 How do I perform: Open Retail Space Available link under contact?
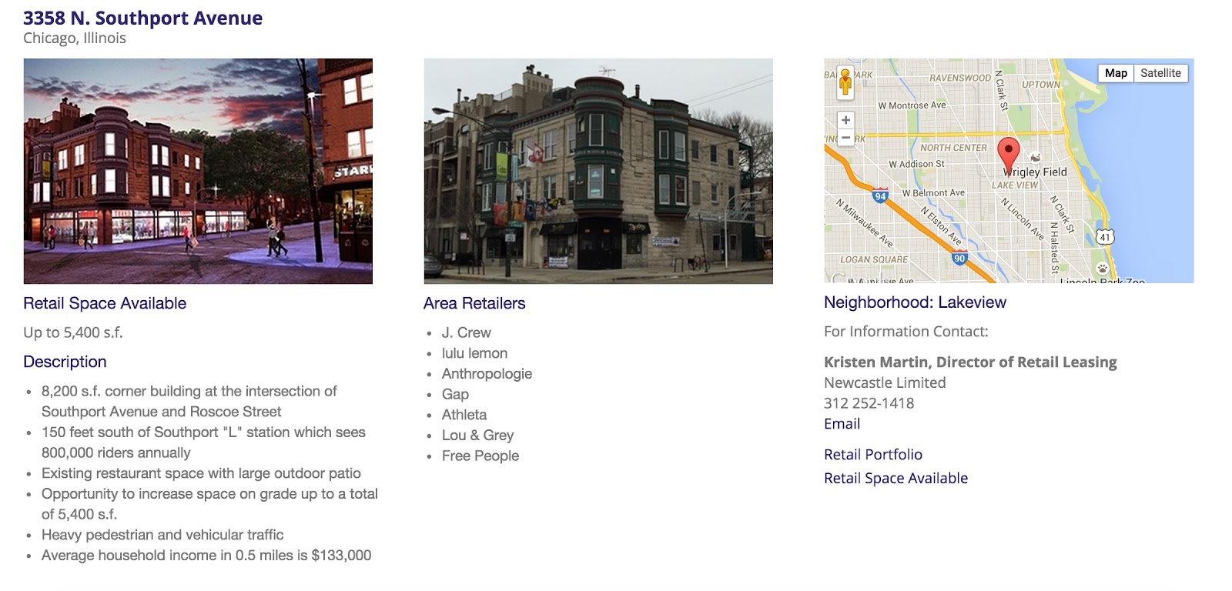click(x=896, y=479)
